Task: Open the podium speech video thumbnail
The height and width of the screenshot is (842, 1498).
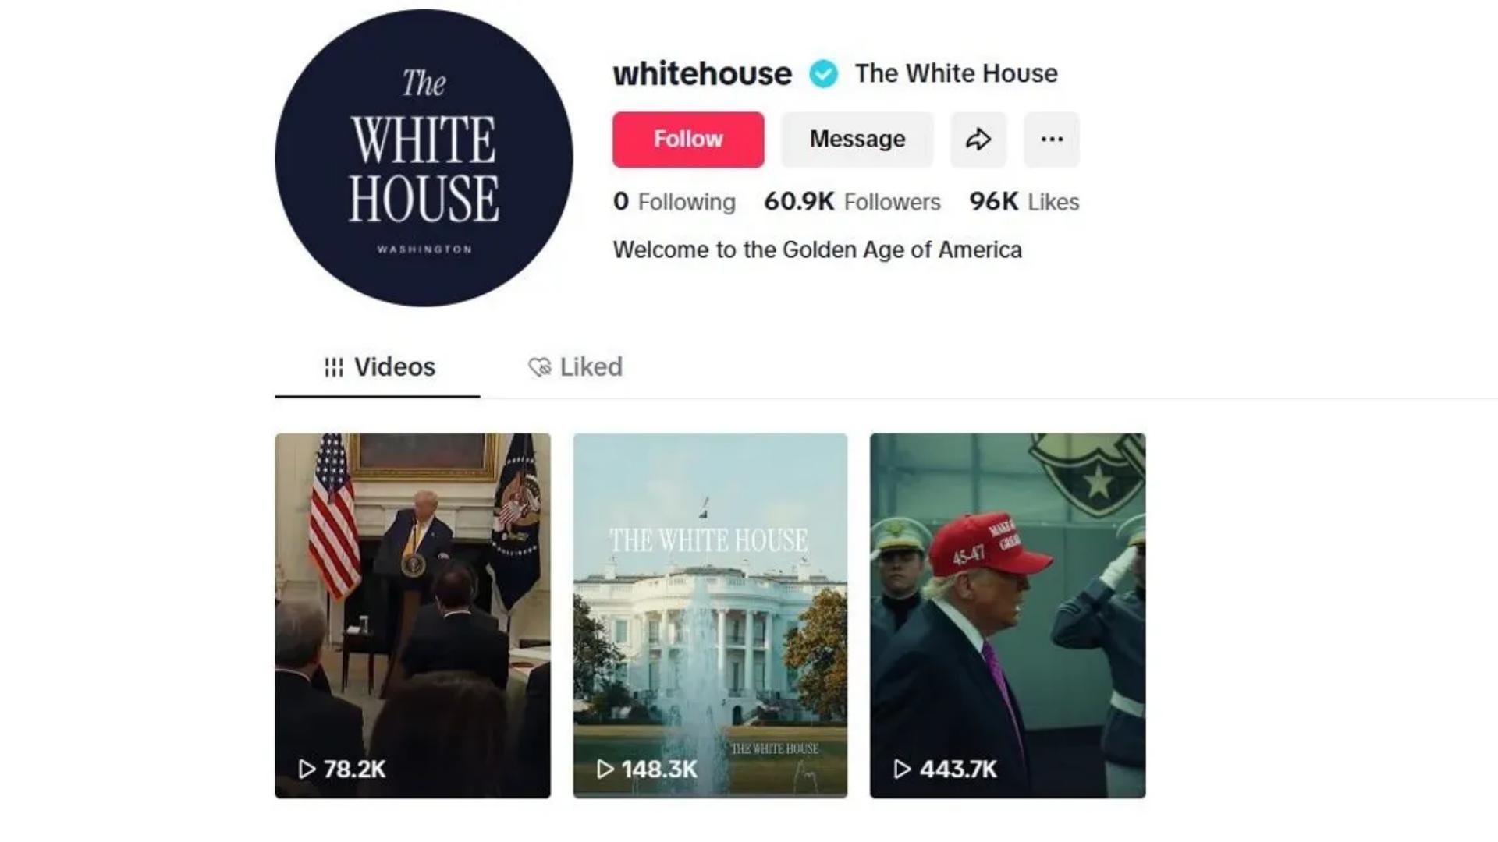Action: 413,616
